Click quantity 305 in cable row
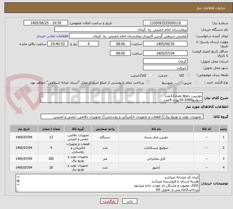The width and height of the screenshot is (233, 209). pyautogui.click(x=51, y=159)
